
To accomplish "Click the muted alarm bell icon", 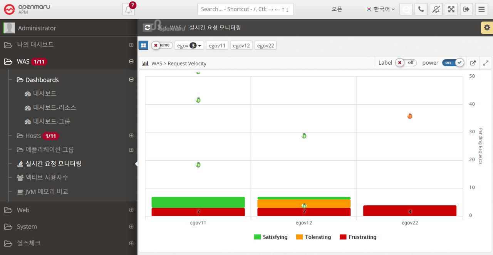I will pyautogui.click(x=436, y=9).
